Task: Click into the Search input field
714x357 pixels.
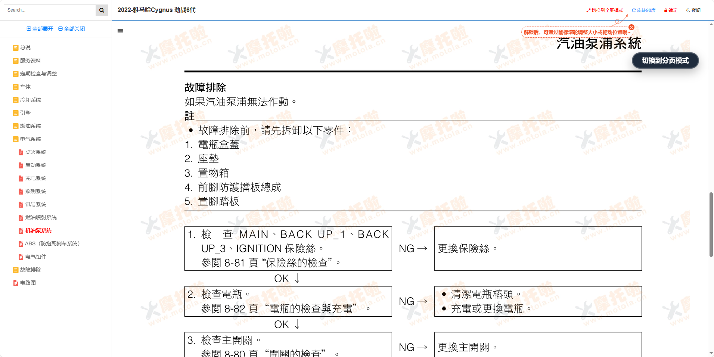Action: [x=50, y=10]
